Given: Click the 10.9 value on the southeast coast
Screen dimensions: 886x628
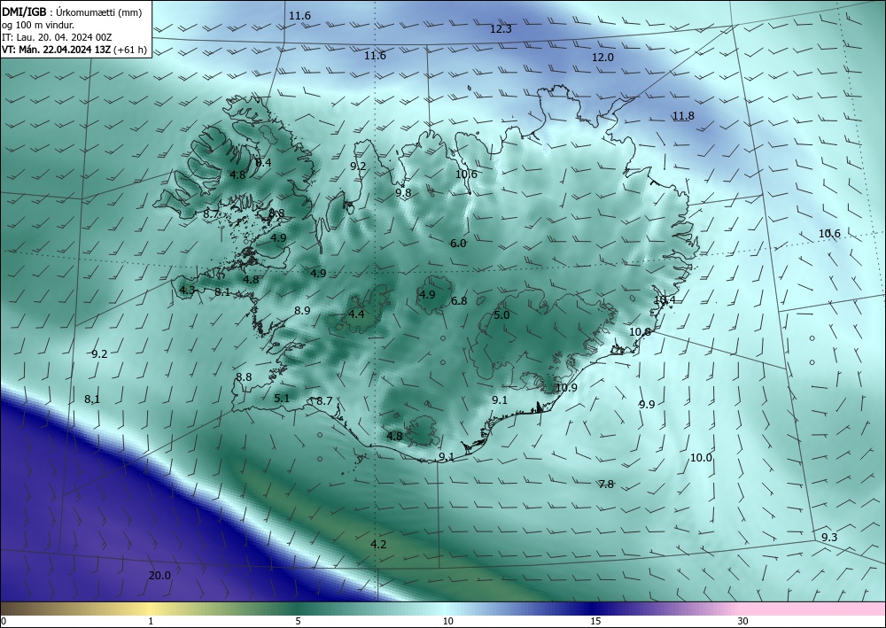Looking at the screenshot, I should pyautogui.click(x=566, y=387).
